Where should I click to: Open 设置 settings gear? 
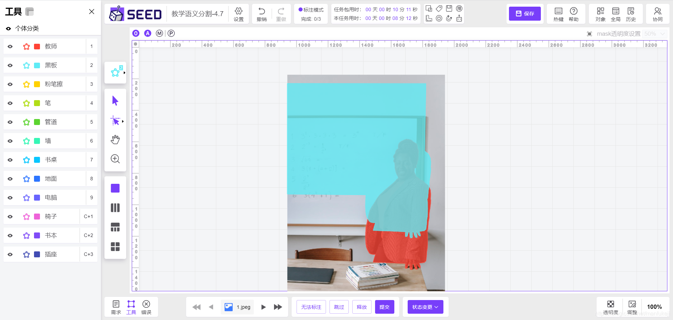[x=239, y=14]
